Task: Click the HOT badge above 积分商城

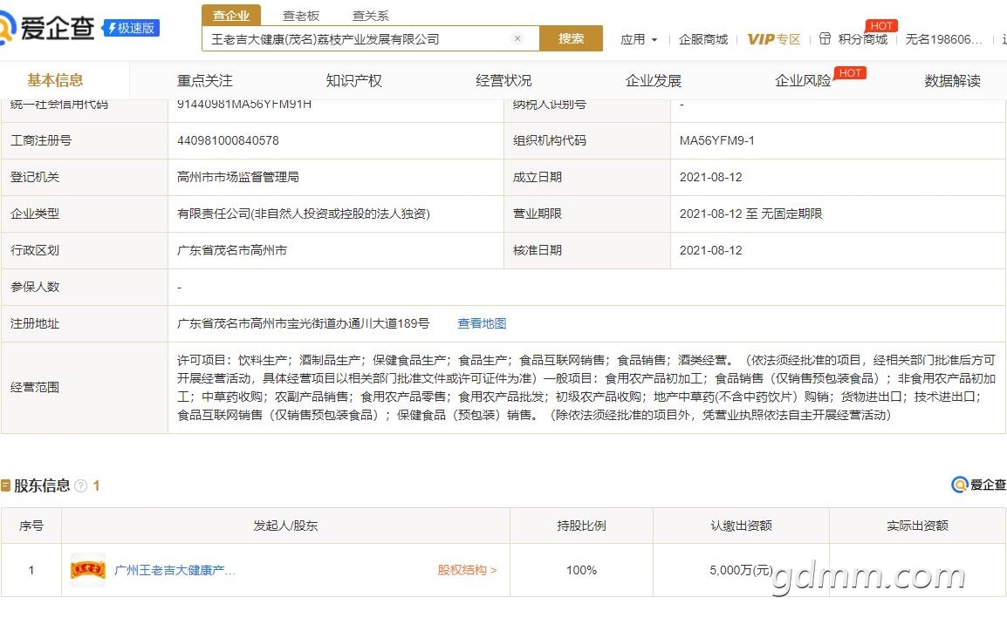Action: tap(881, 25)
